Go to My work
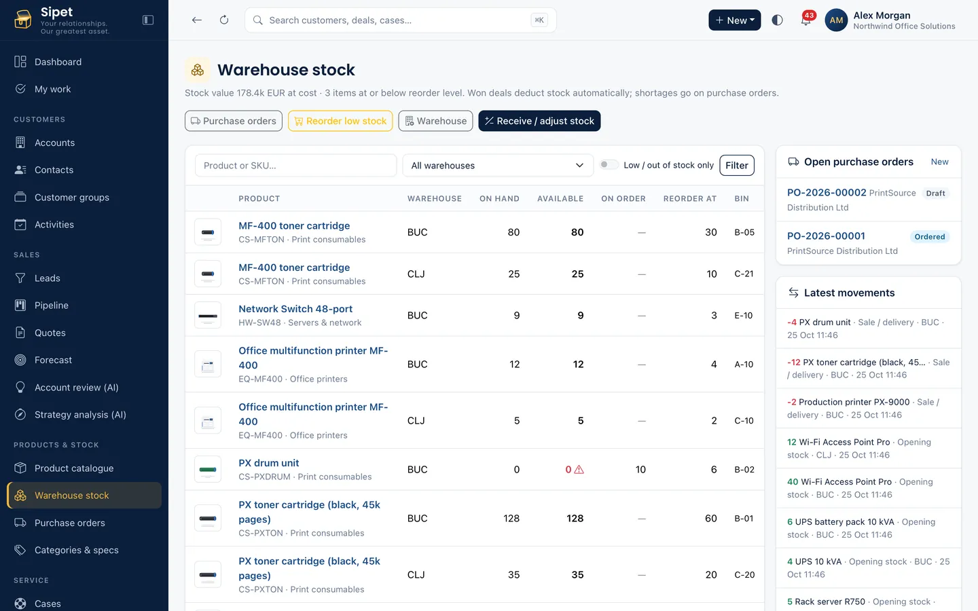Viewport: 978px width, 611px height. coord(84,89)
